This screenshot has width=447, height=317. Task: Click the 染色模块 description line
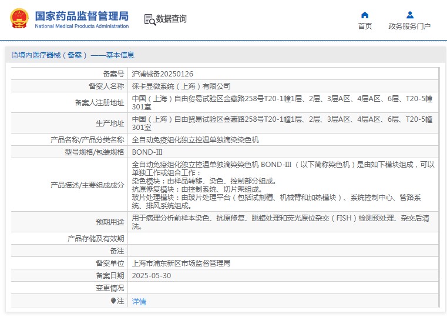coord(204,181)
